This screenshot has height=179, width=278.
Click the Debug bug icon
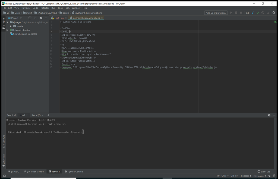click(x=236, y=13)
